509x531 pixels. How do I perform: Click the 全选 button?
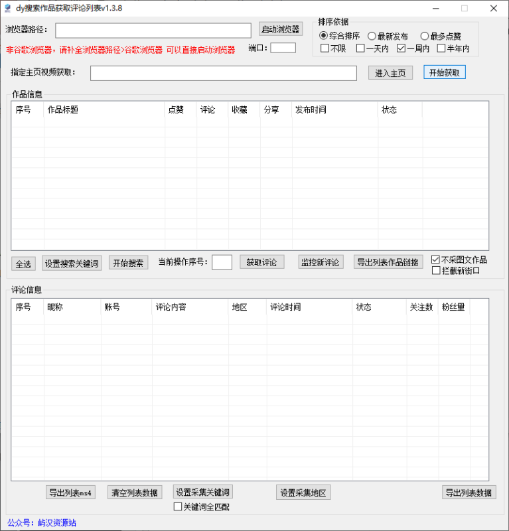(x=23, y=264)
